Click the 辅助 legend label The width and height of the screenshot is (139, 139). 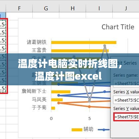(x=88, y=129)
